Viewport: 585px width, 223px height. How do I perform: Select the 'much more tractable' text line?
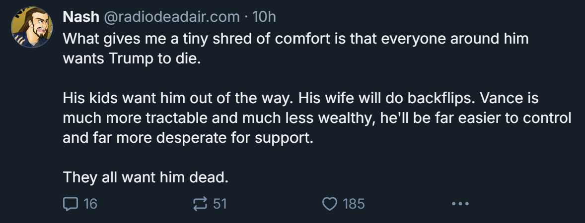point(317,118)
